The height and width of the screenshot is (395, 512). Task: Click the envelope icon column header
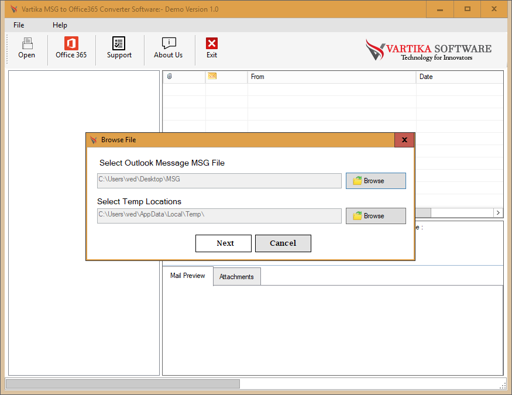[226, 77]
